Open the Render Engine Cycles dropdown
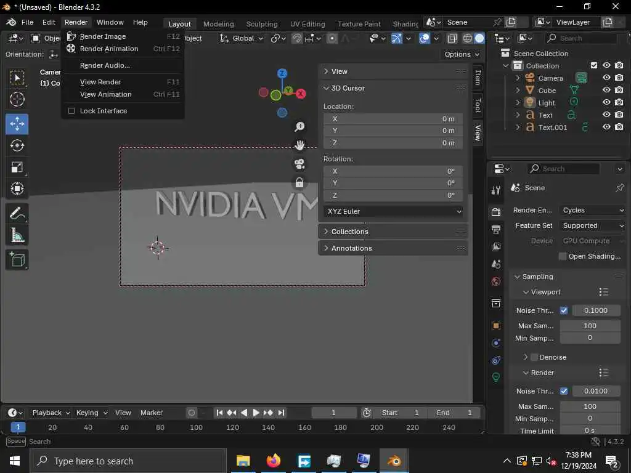The width and height of the screenshot is (631, 473). click(x=592, y=210)
